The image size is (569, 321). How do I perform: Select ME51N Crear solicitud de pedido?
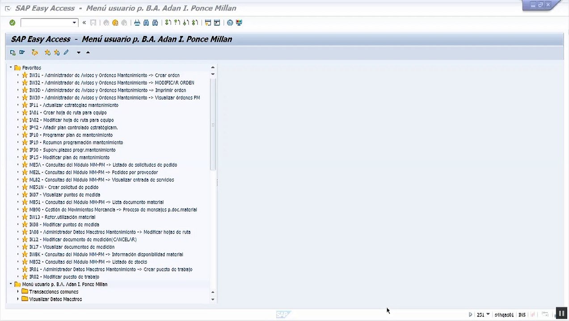63,187
